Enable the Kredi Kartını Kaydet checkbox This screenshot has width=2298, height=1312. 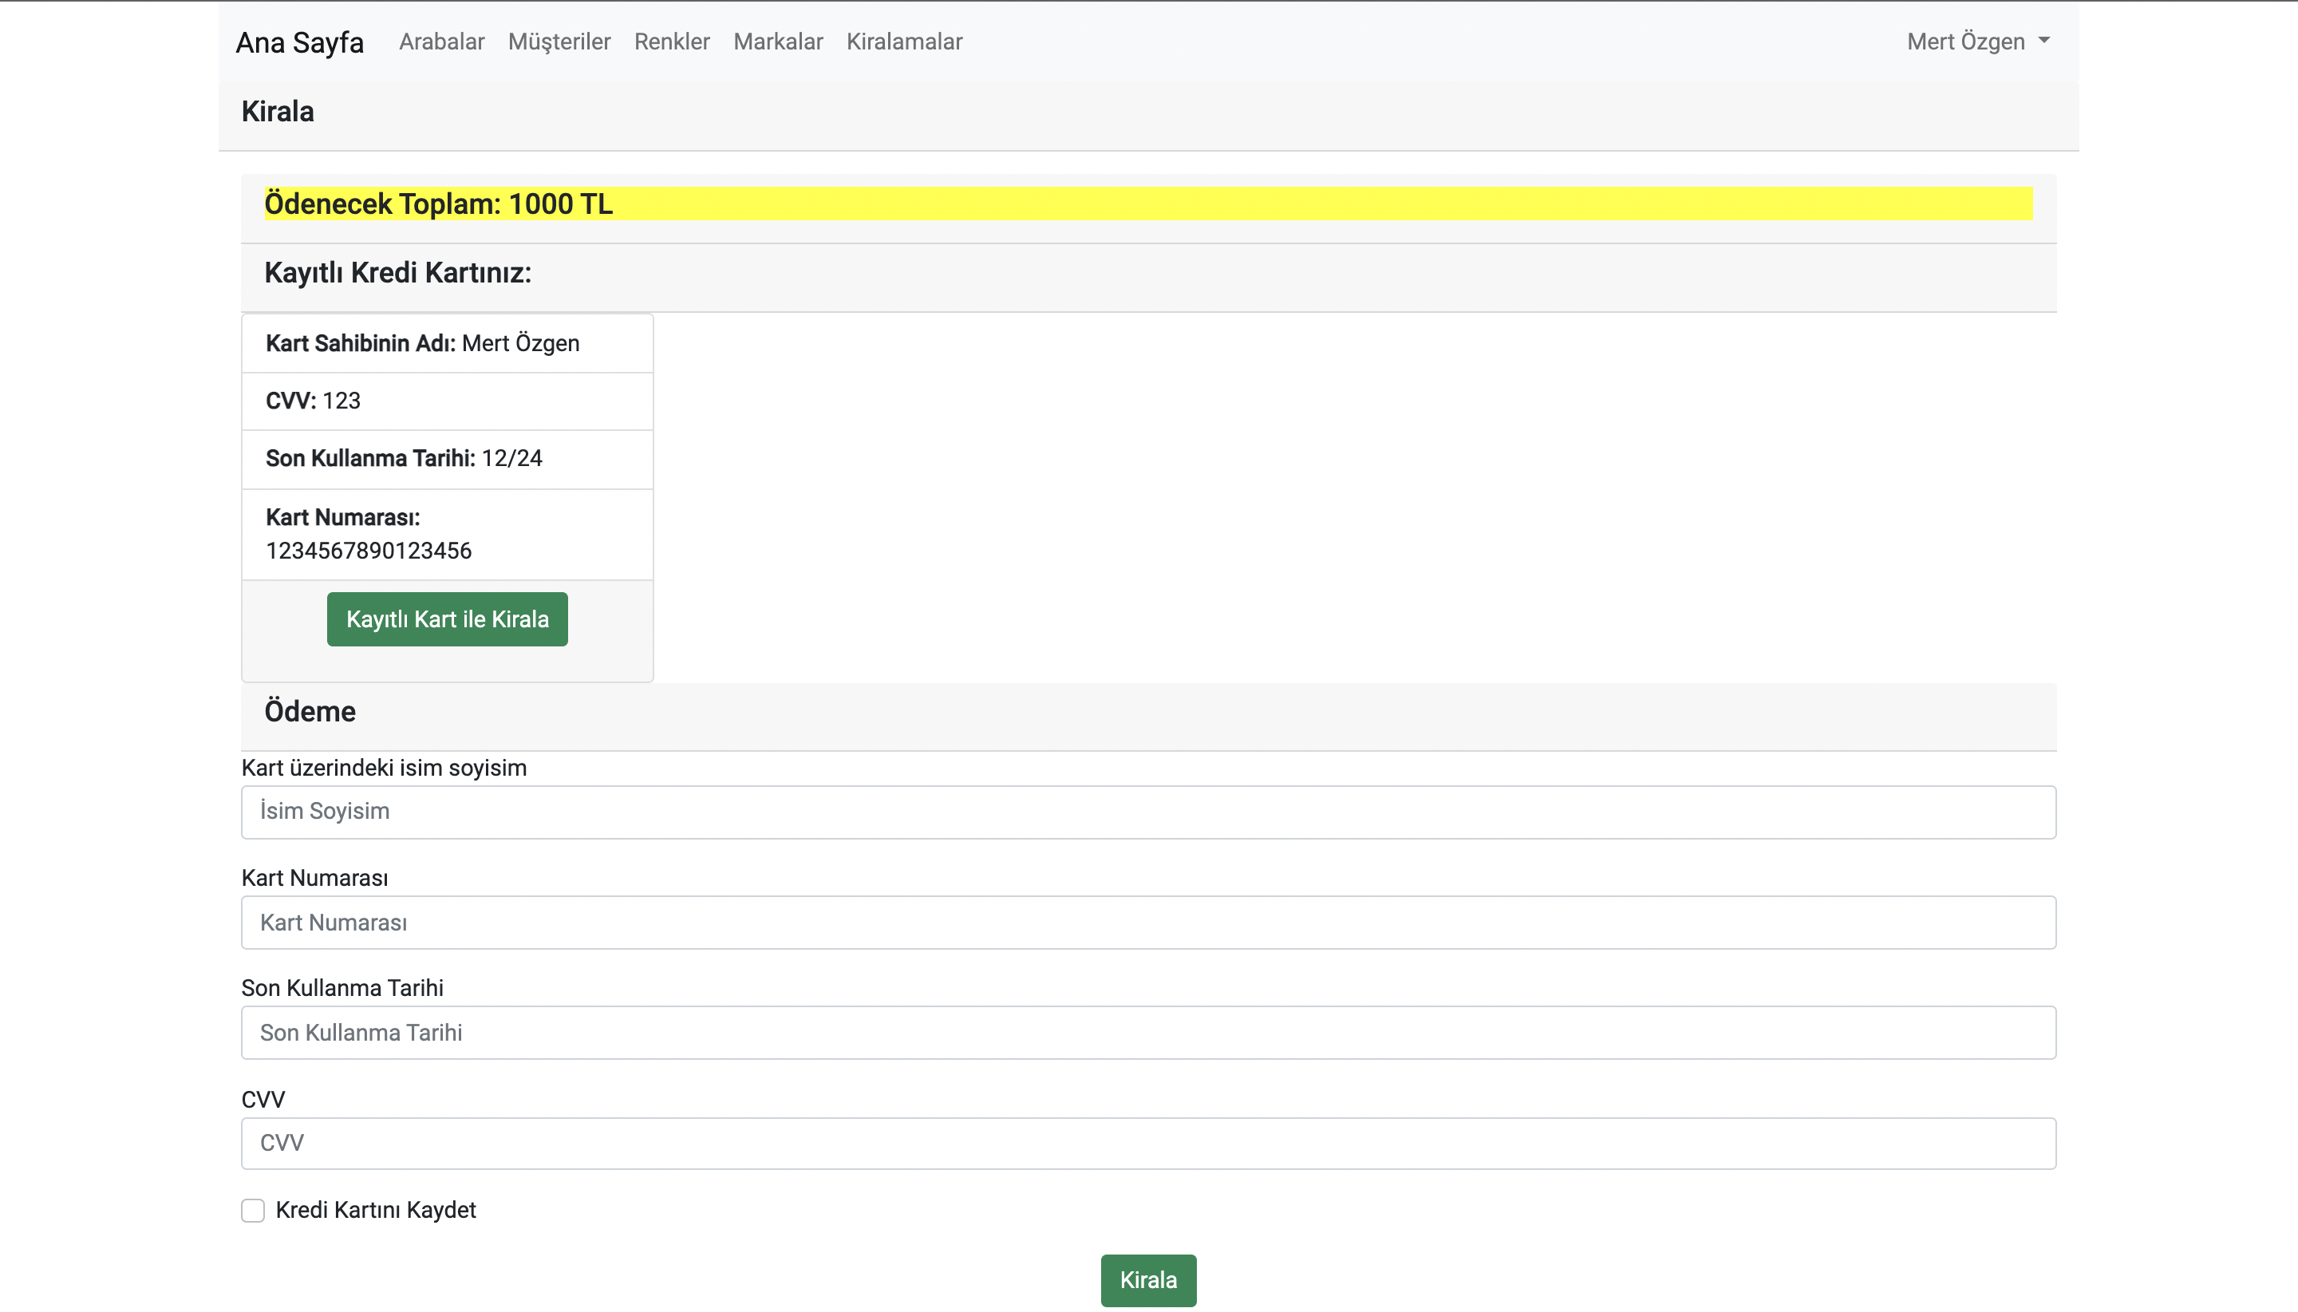coord(253,1210)
